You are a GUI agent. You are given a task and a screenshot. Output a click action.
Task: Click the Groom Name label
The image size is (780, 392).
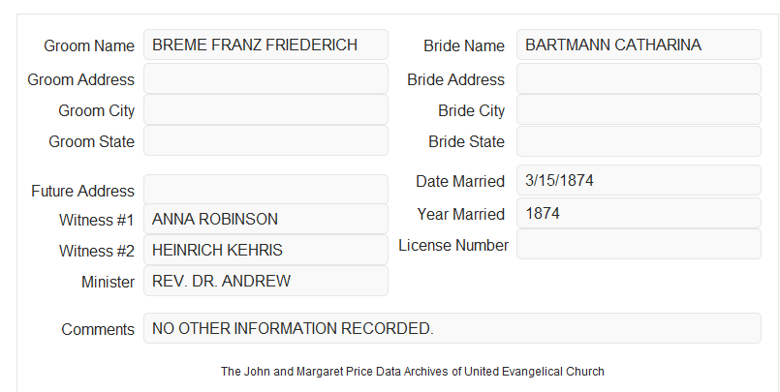click(x=89, y=45)
